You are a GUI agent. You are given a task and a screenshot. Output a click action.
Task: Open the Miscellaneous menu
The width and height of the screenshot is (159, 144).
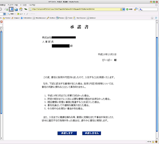pos(39,18)
